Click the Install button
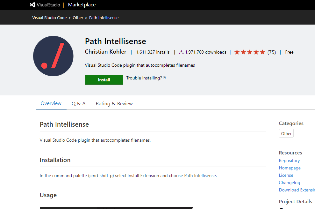Viewport: 315px width, 209px height. click(104, 80)
